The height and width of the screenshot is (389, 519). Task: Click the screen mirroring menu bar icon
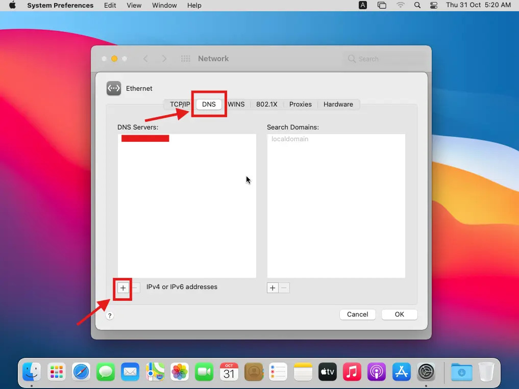pos(382,5)
